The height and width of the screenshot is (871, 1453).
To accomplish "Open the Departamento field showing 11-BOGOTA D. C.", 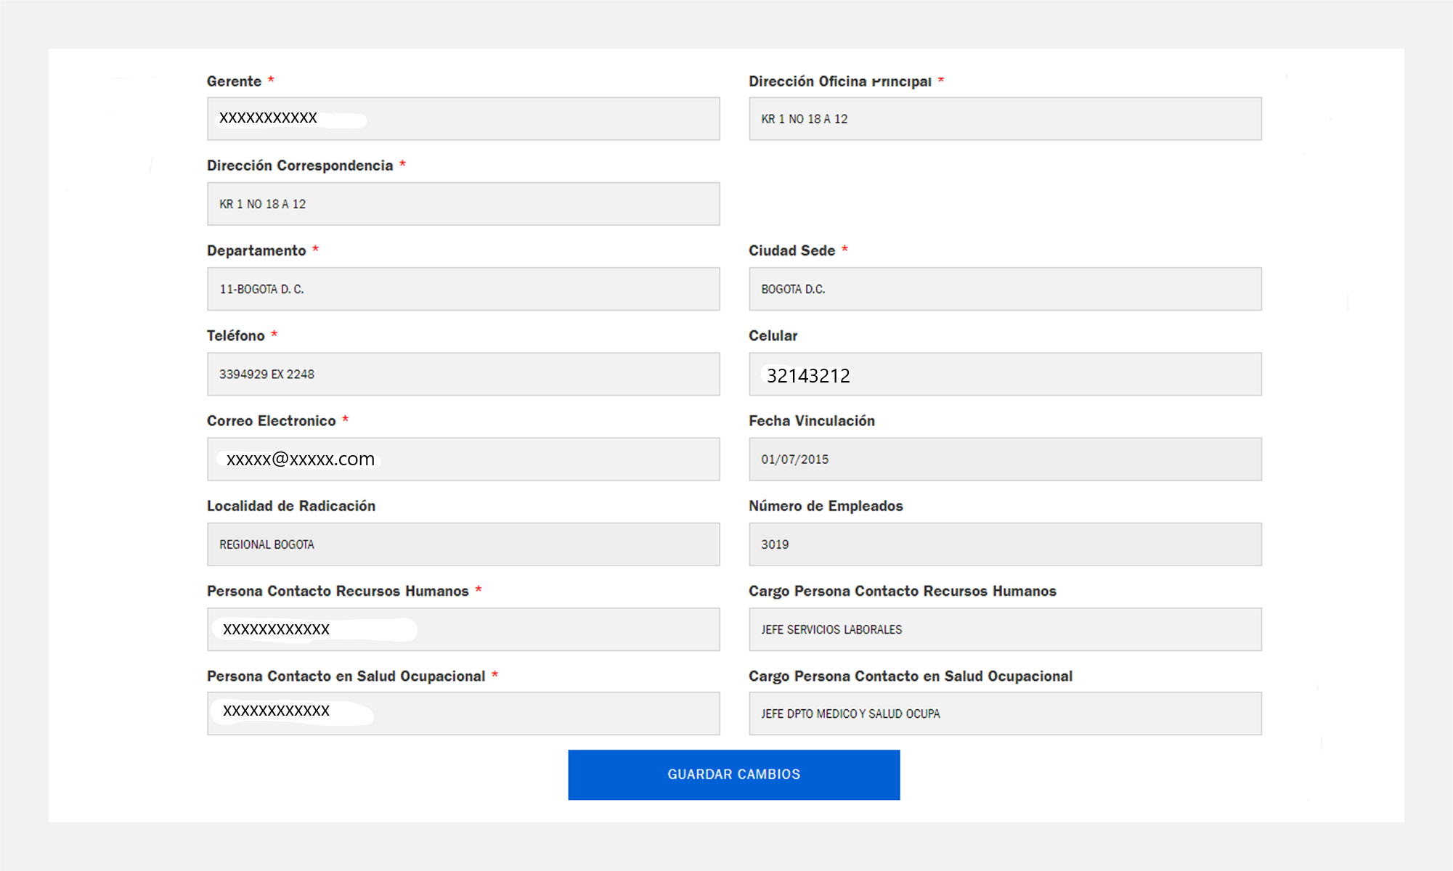I will pos(463,289).
